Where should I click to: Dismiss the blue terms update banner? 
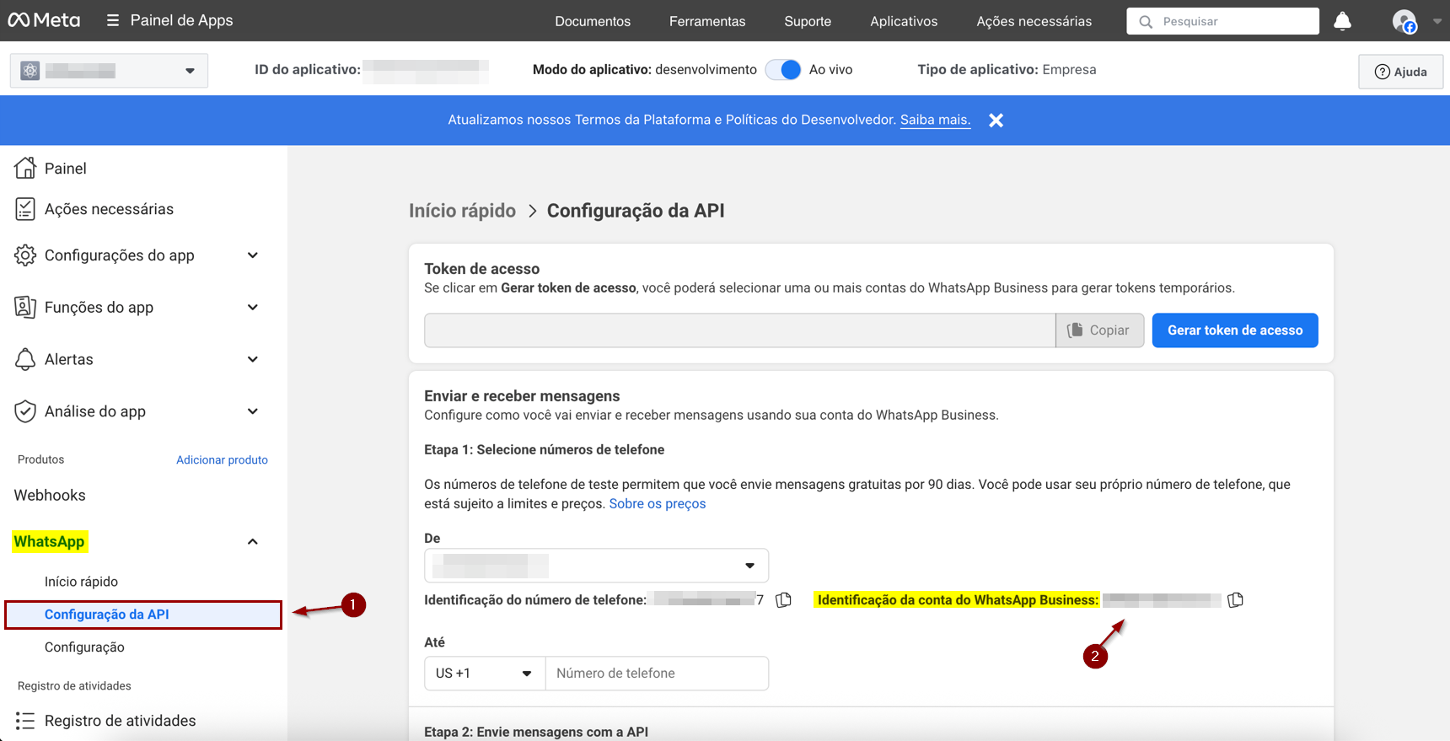(996, 121)
